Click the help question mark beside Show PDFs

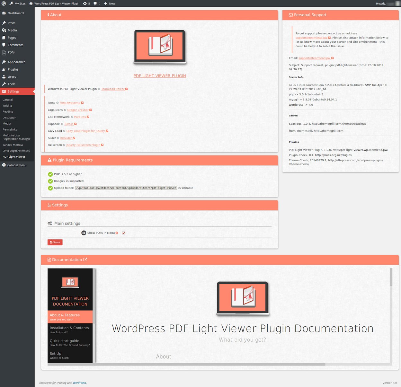click(117, 233)
